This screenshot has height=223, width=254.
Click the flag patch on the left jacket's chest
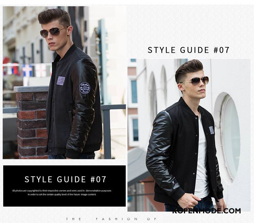[x=61, y=80]
